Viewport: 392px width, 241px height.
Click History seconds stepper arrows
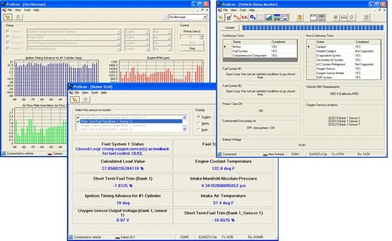pyautogui.click(x=201, y=37)
